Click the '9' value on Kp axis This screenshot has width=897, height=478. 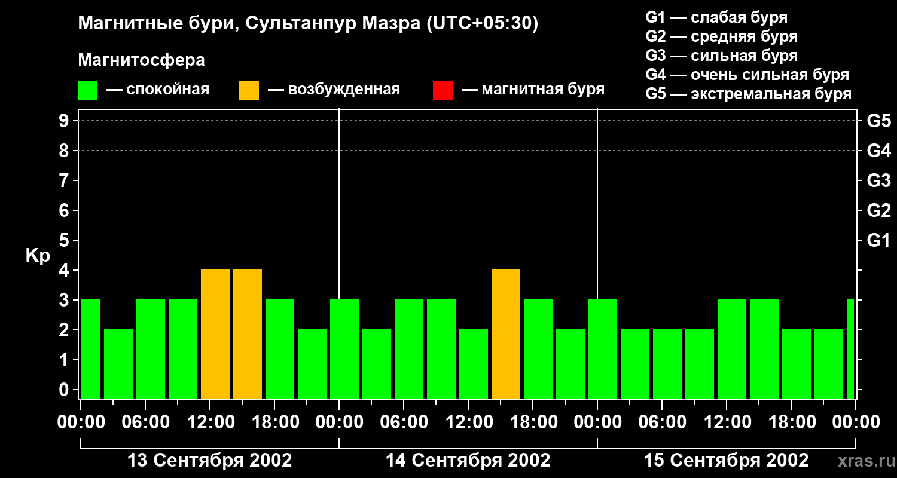[65, 121]
